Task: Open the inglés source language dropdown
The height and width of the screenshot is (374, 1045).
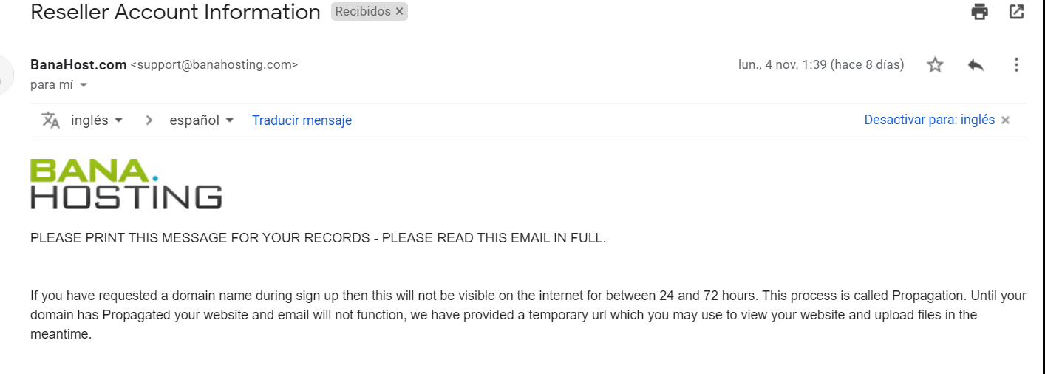Action: pos(97,120)
